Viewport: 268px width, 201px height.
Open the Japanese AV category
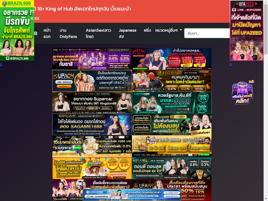click(127, 33)
